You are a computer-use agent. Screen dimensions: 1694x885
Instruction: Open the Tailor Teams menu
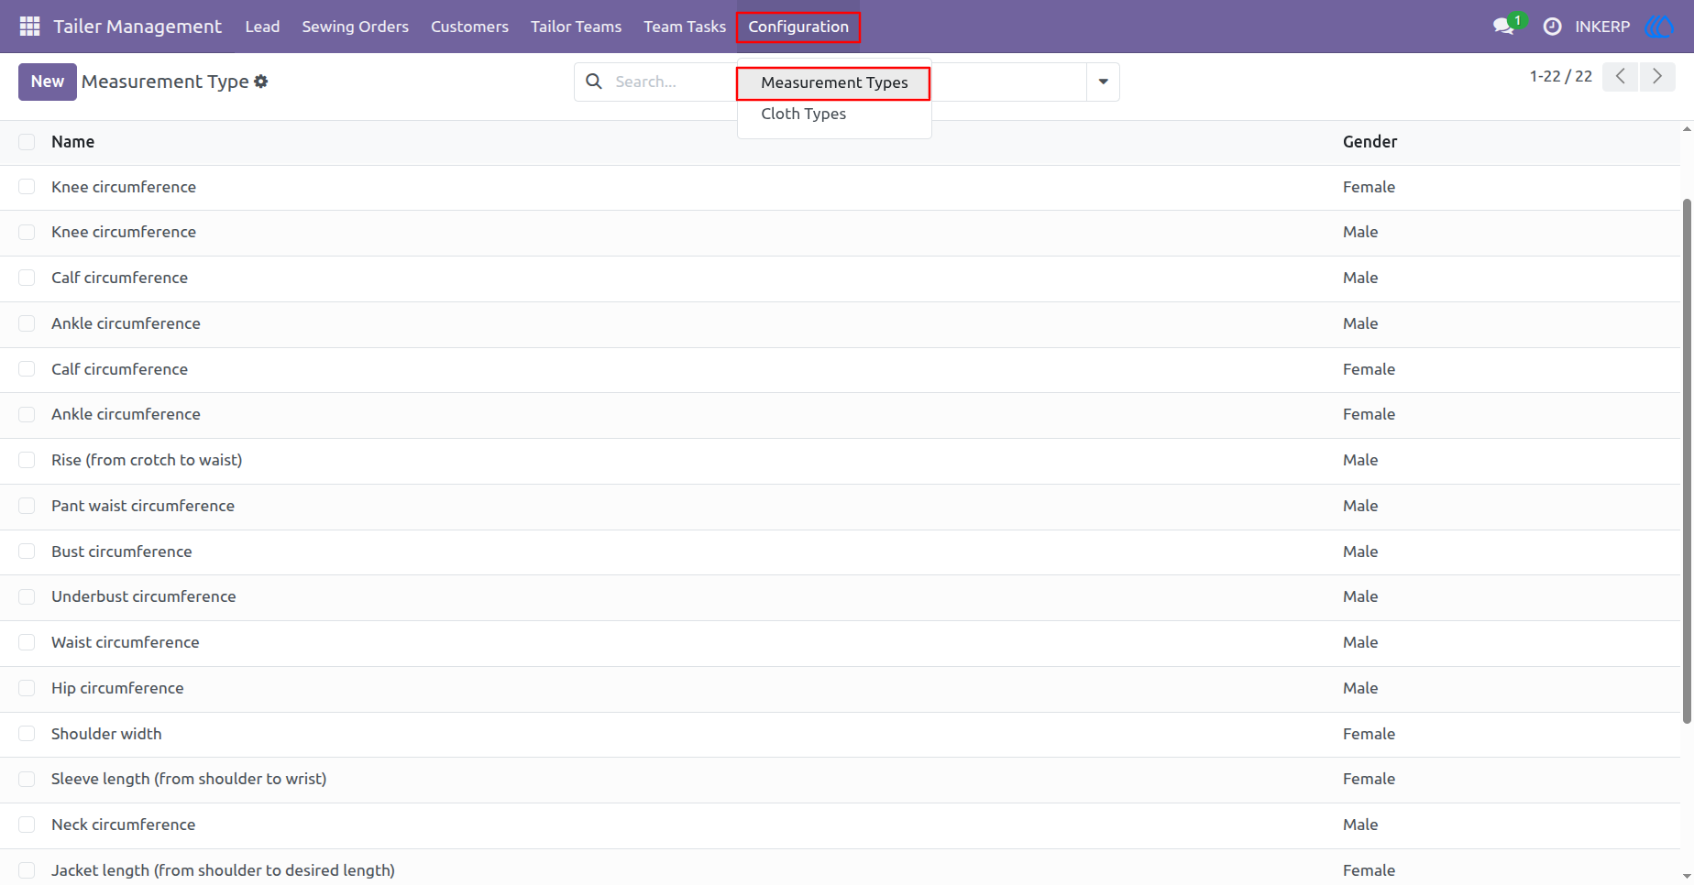point(576,27)
